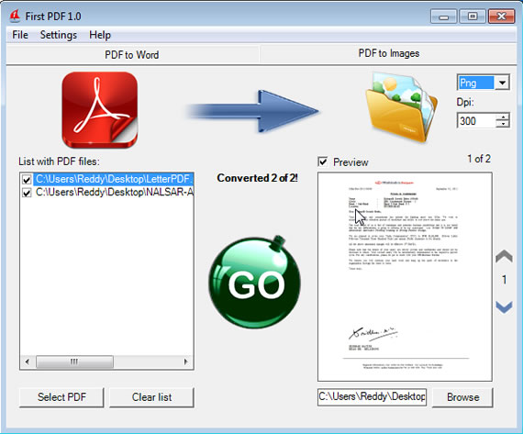Decrease Dpi value with down spinner
The height and width of the screenshot is (434, 523).
click(x=503, y=124)
